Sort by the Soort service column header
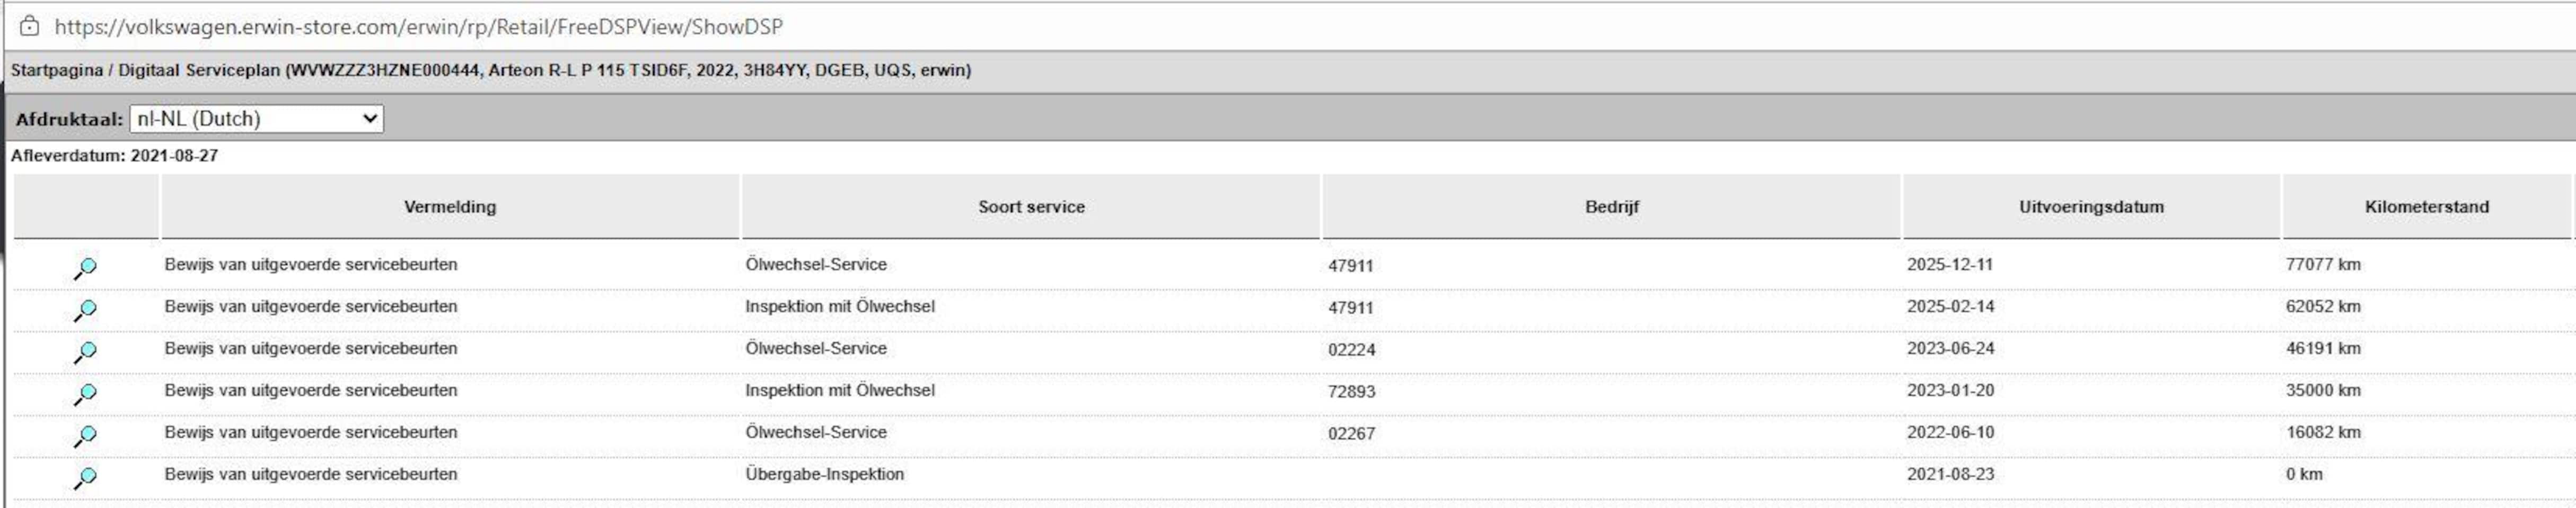This screenshot has width=2576, height=508. [1031, 206]
